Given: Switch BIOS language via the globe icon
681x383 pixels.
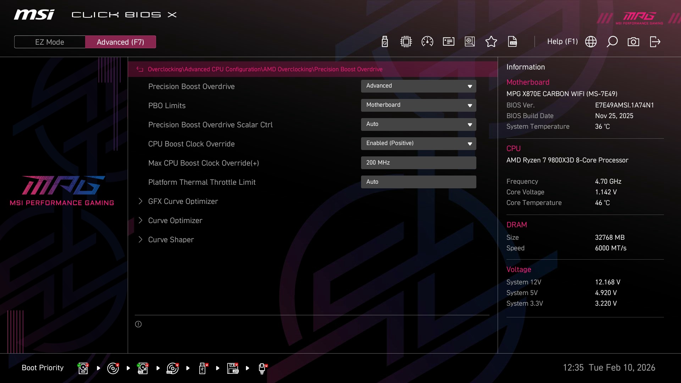Looking at the screenshot, I should pyautogui.click(x=591, y=41).
